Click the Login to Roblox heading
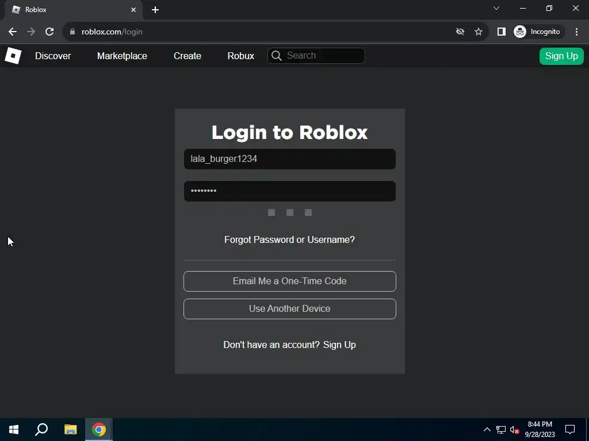This screenshot has height=441, width=589. click(x=290, y=133)
